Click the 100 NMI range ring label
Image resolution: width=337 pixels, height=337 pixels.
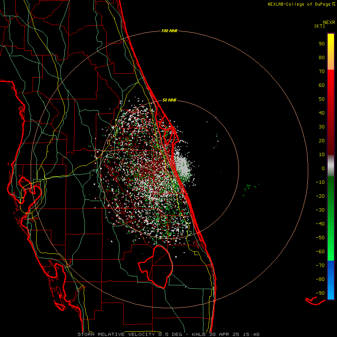(x=169, y=31)
